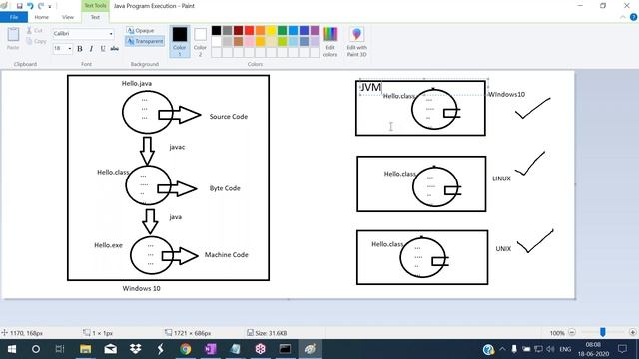Switch to the Home ribbon tab
The height and width of the screenshot is (359, 639).
click(x=41, y=17)
